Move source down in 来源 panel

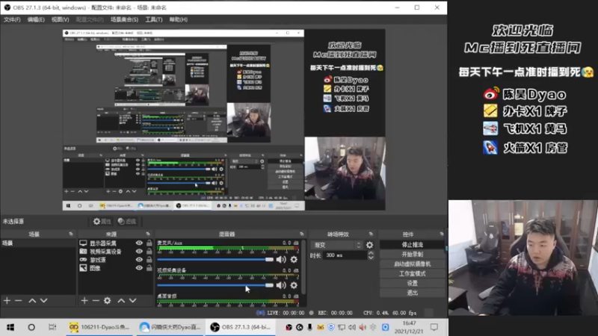click(x=133, y=301)
